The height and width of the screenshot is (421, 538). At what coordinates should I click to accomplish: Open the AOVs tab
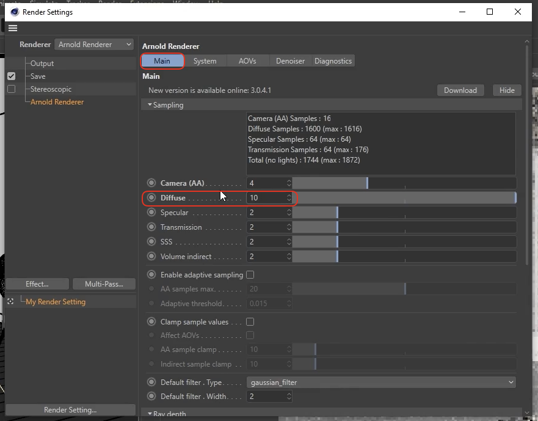click(x=247, y=61)
